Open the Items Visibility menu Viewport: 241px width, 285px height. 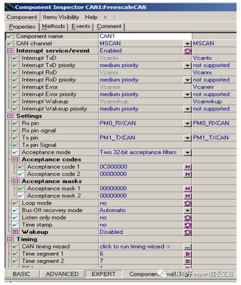pyautogui.click(x=61, y=17)
